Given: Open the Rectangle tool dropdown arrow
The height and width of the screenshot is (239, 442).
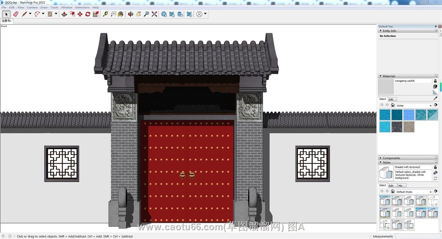Looking at the screenshot, I should point(56,14).
